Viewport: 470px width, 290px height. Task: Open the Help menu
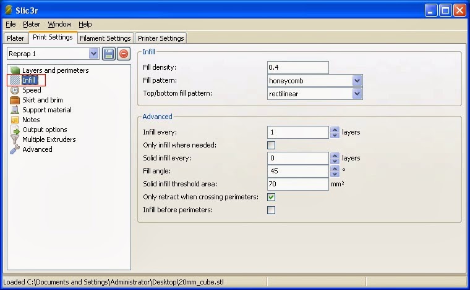pos(85,24)
